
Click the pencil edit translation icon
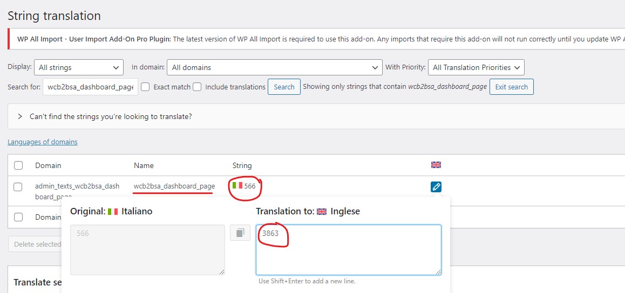point(436,186)
